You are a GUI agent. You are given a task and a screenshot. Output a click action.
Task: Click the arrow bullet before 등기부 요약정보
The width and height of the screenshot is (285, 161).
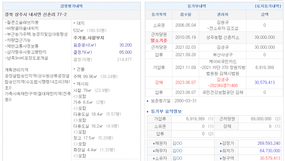pyautogui.click(x=148, y=112)
